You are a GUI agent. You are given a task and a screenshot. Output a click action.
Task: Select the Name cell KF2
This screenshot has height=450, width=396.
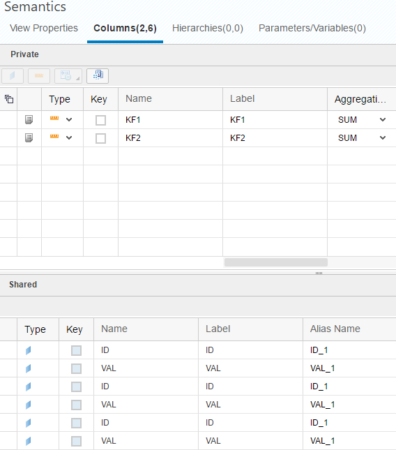click(x=170, y=137)
